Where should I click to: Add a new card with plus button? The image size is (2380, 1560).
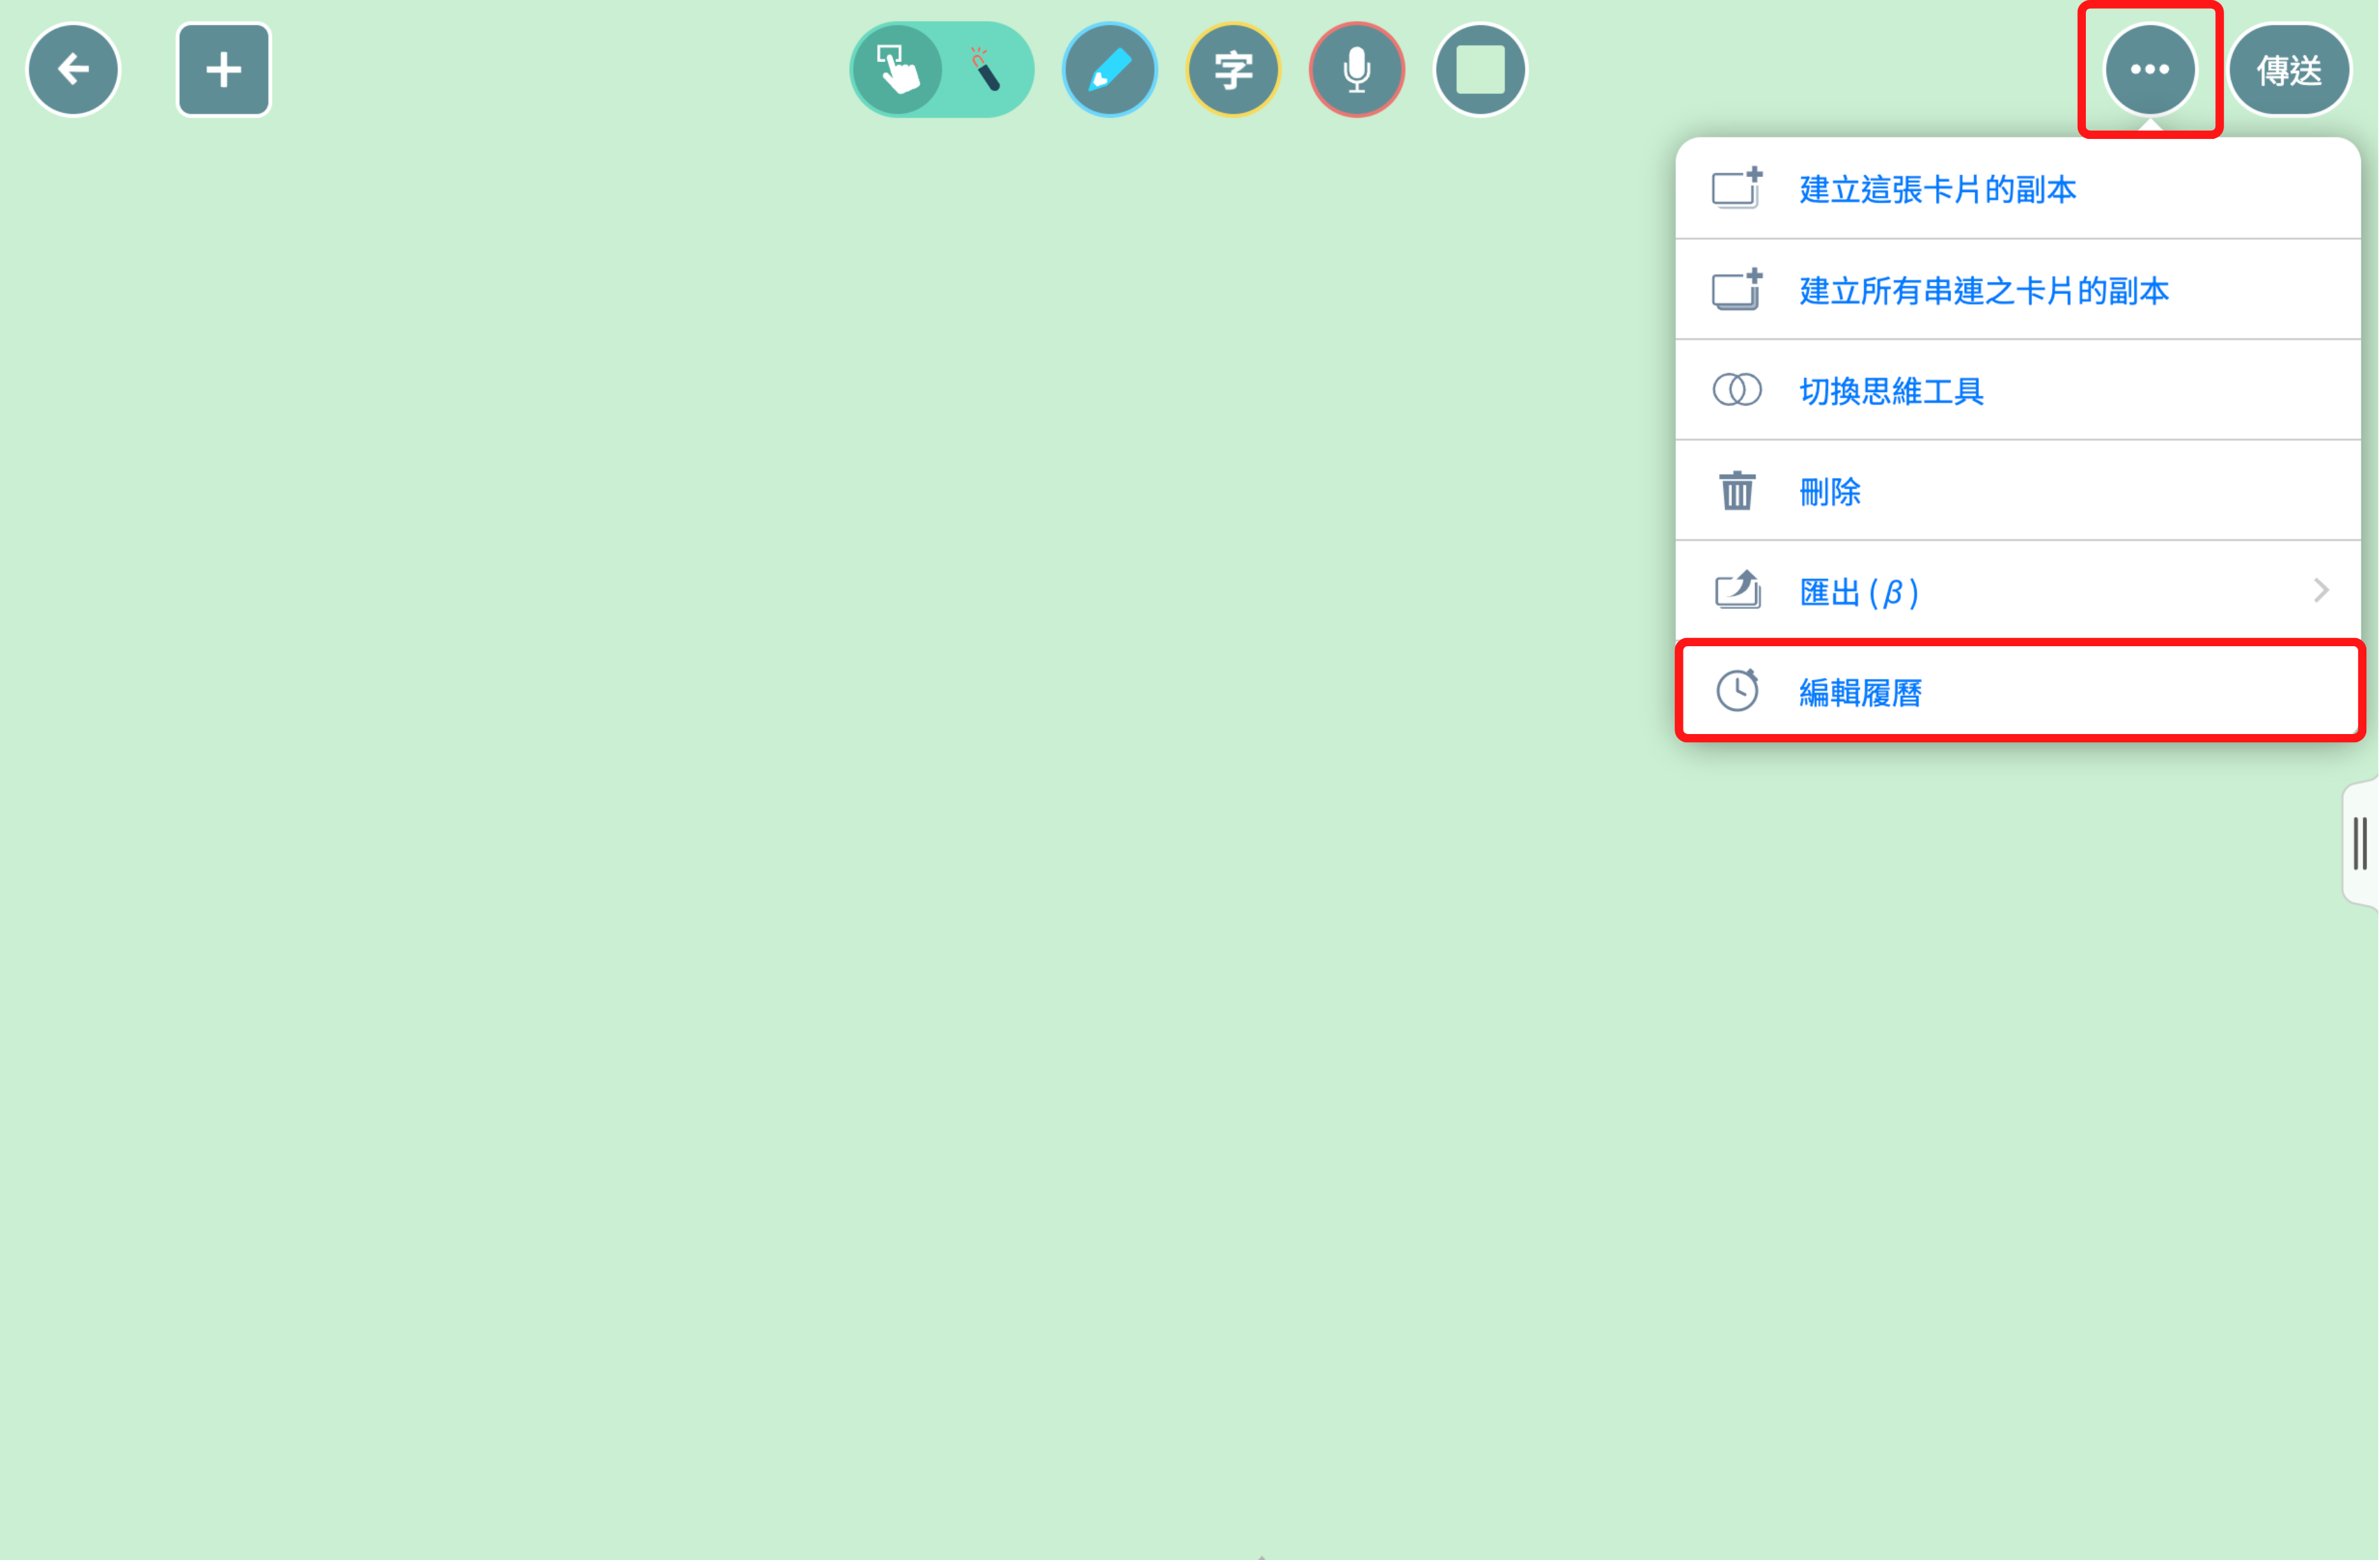223,70
